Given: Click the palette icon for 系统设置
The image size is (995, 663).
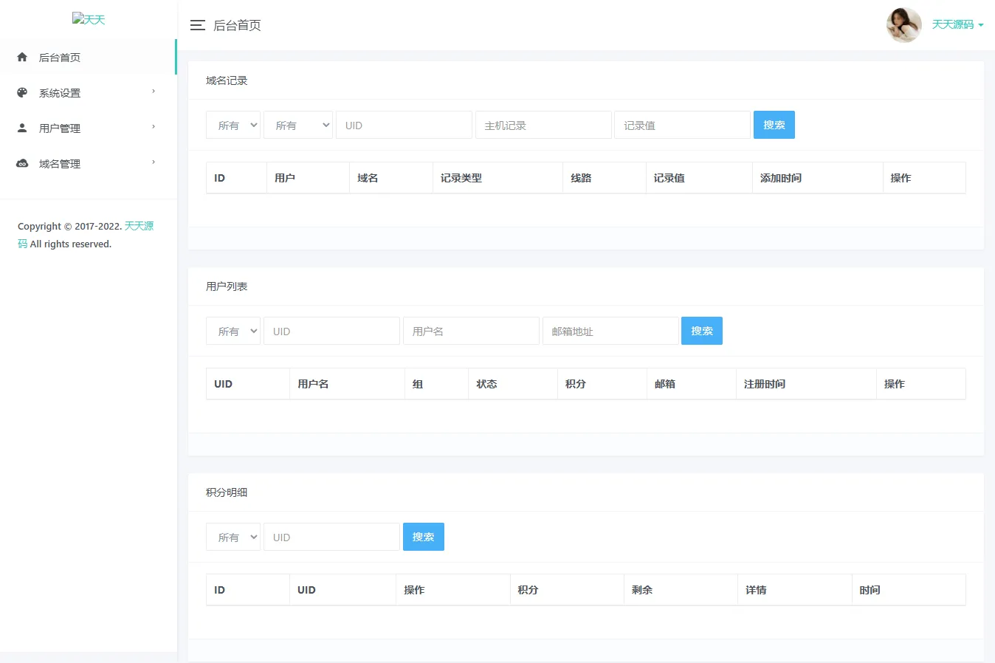Looking at the screenshot, I should pyautogui.click(x=22, y=92).
